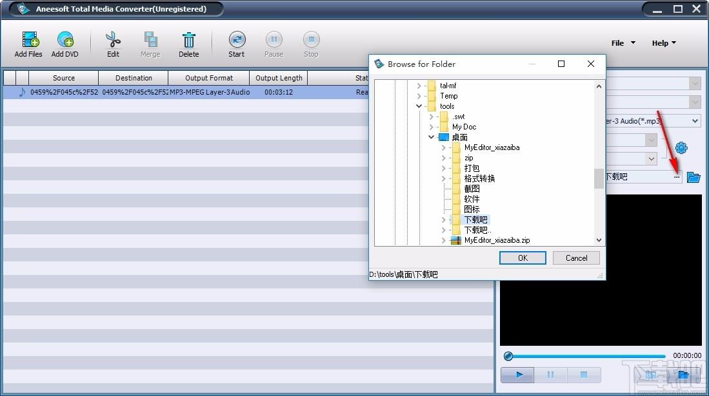
Task: Select the tal-mf folder
Action: (448, 86)
